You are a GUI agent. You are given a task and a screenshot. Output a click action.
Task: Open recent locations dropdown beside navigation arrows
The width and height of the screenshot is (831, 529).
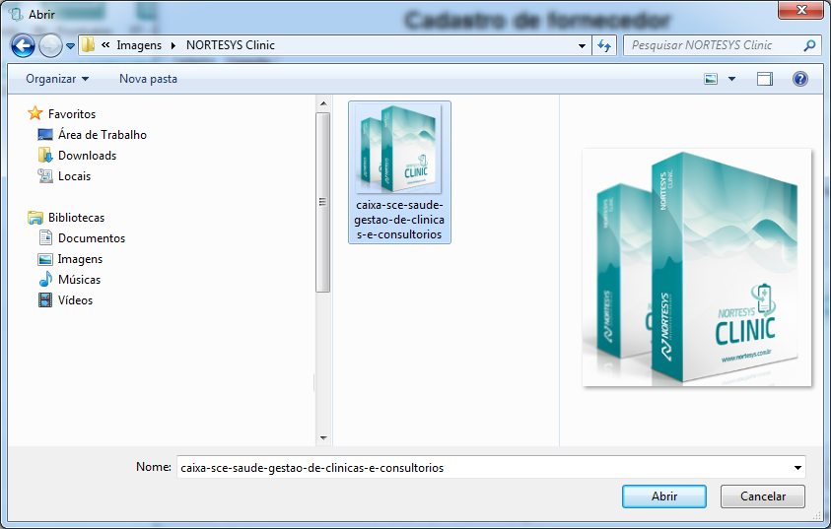70,46
